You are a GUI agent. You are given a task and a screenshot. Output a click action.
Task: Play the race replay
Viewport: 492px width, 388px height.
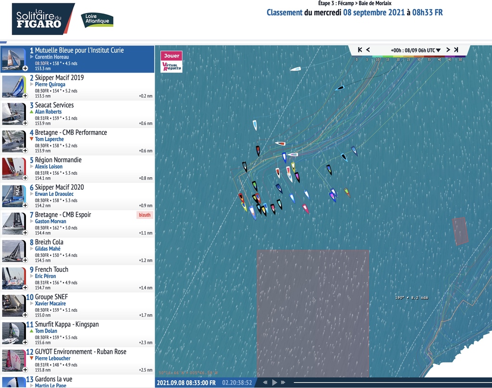click(274, 382)
